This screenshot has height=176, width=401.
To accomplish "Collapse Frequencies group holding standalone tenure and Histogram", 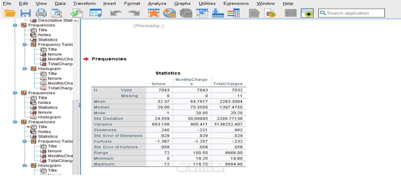I will click(15, 93).
